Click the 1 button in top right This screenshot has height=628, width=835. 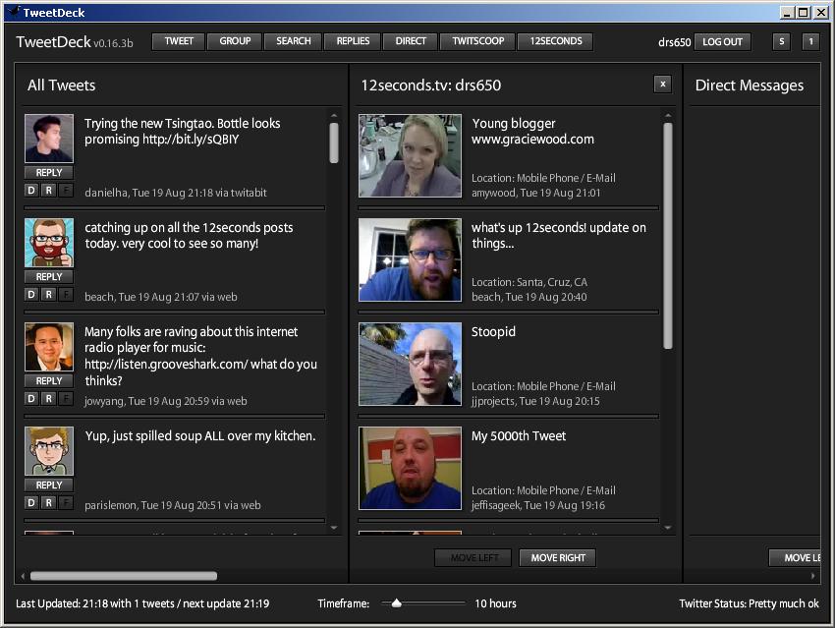[x=810, y=41]
